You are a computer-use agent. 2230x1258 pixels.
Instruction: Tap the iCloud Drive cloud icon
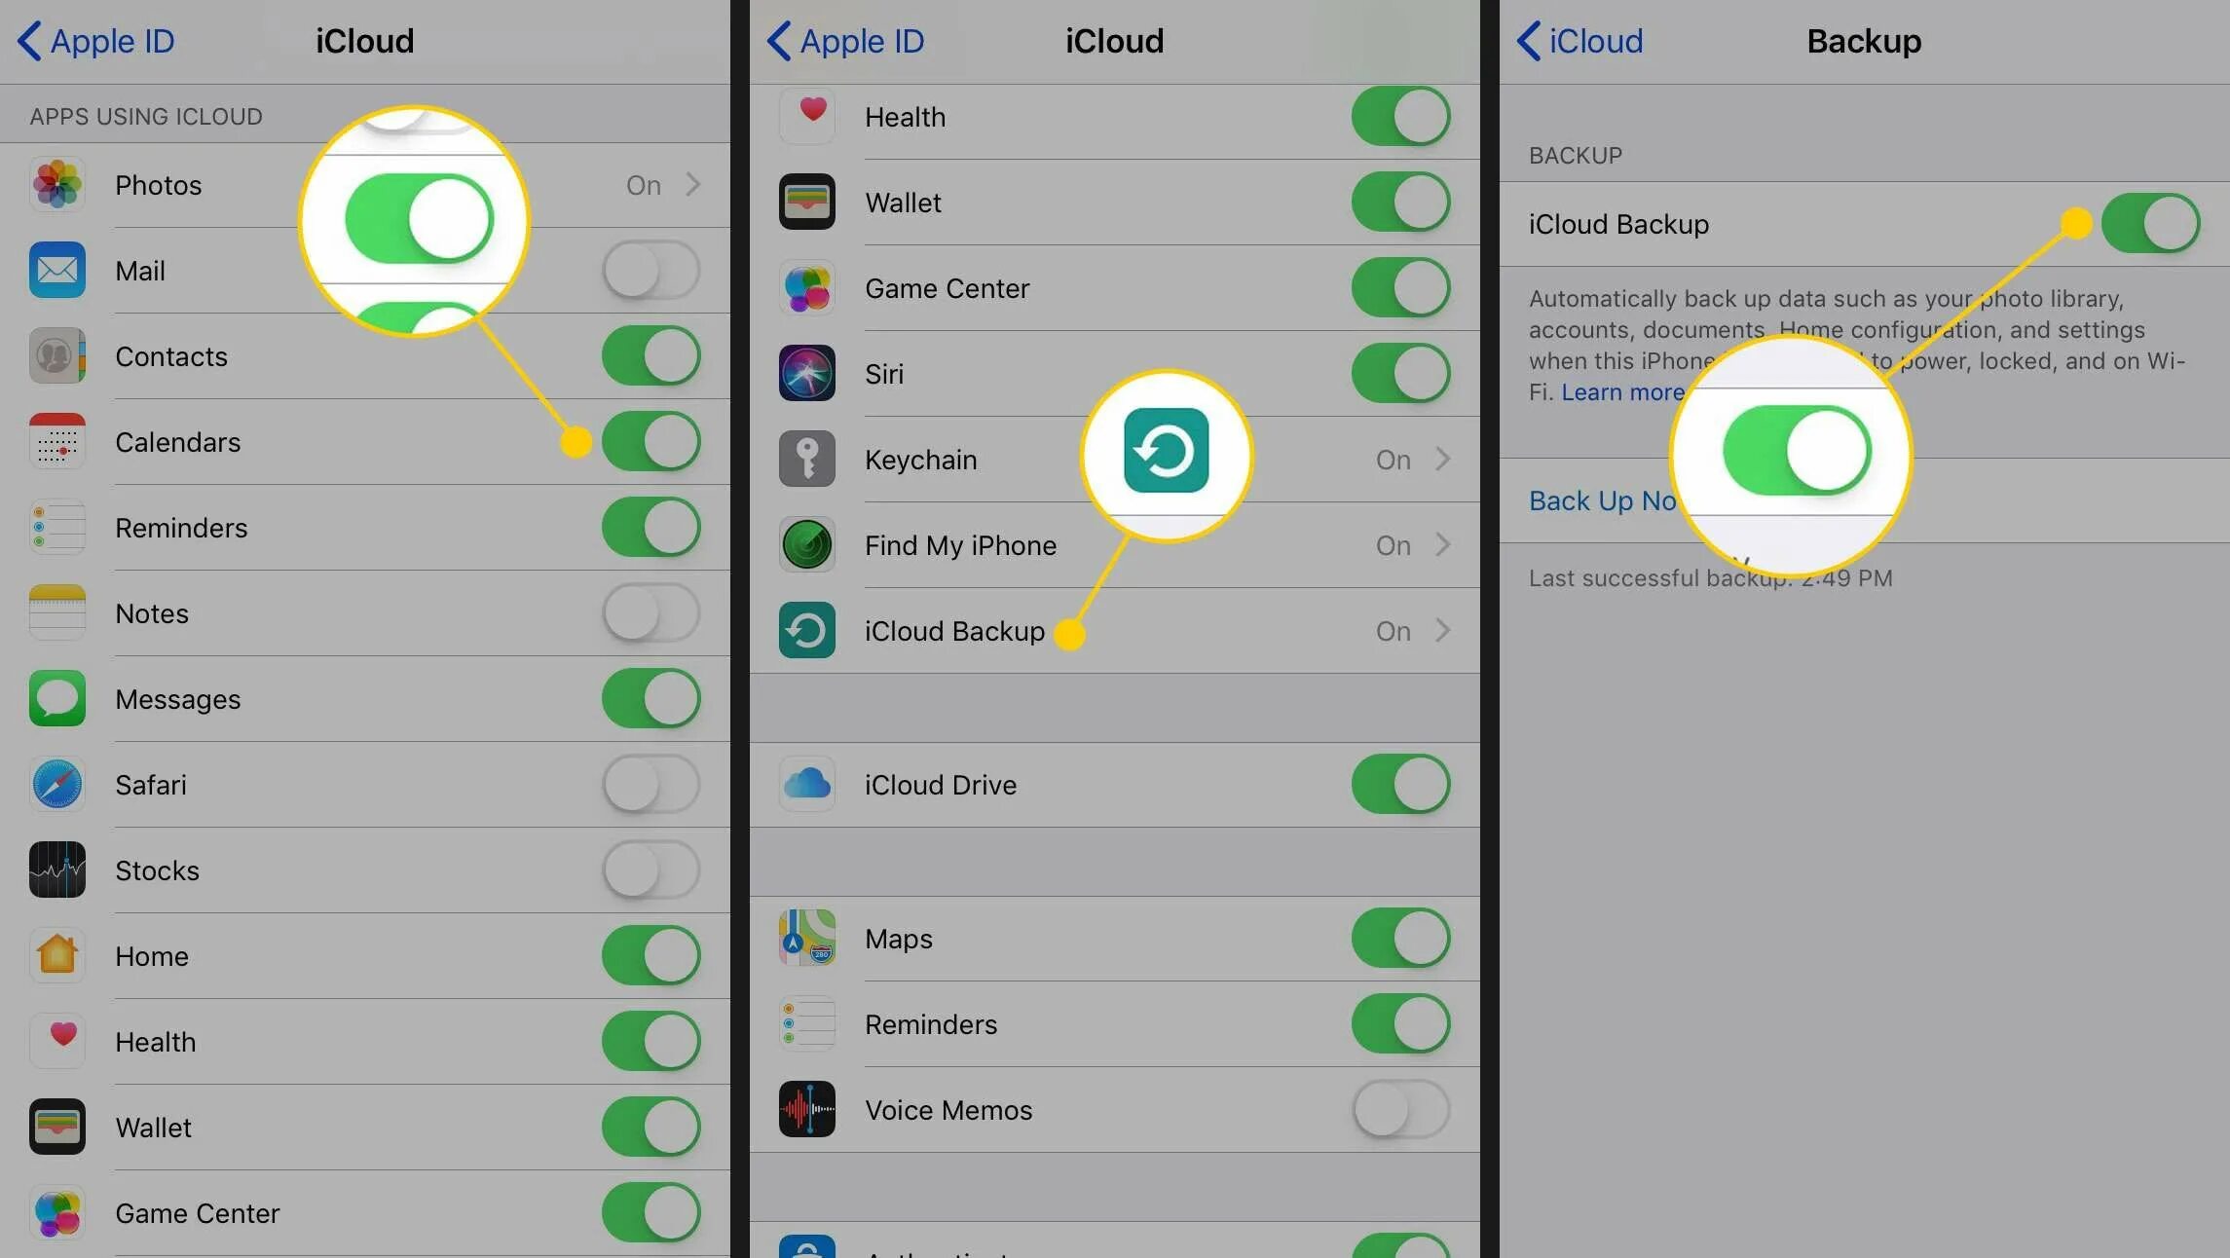[806, 784]
